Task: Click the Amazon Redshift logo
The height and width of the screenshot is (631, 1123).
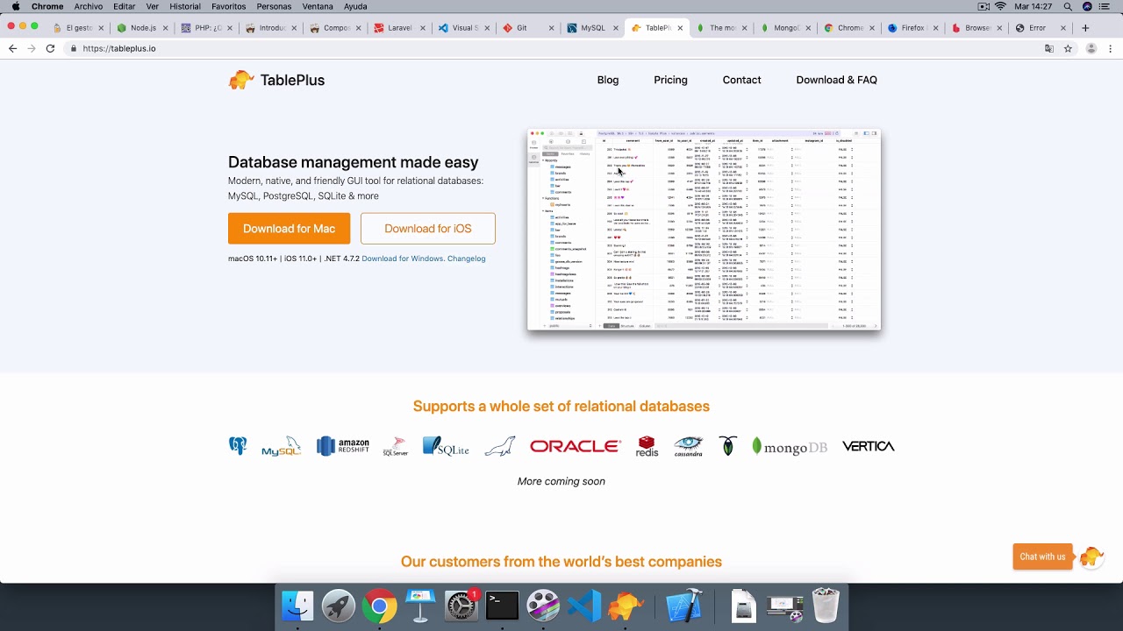Action: tap(343, 446)
